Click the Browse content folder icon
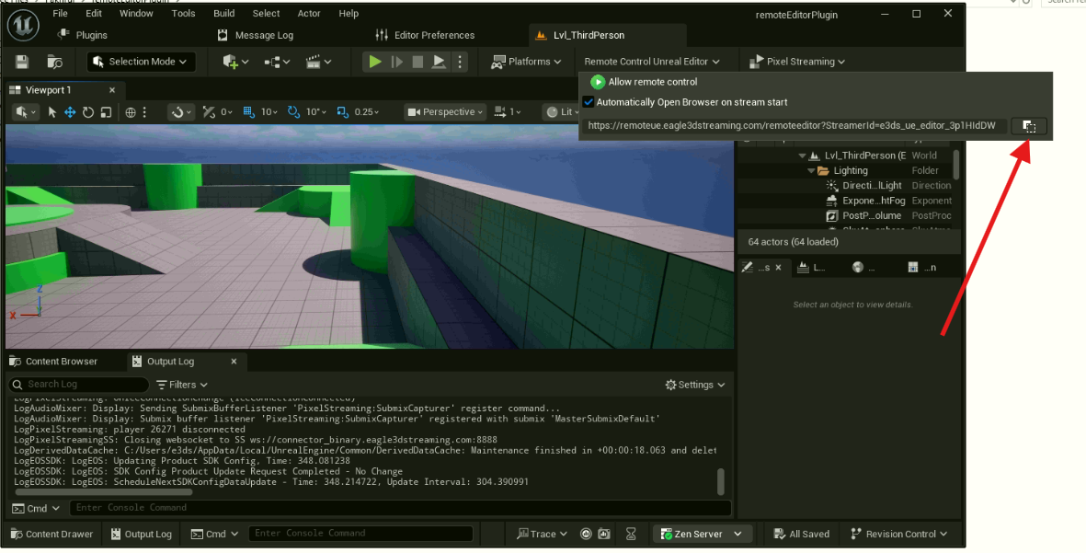The height and width of the screenshot is (553, 1086). coord(54,62)
